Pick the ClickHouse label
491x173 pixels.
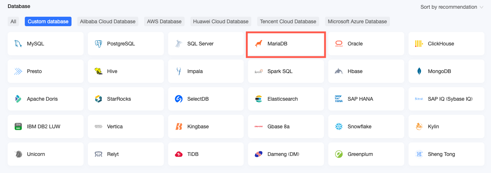click(x=441, y=44)
